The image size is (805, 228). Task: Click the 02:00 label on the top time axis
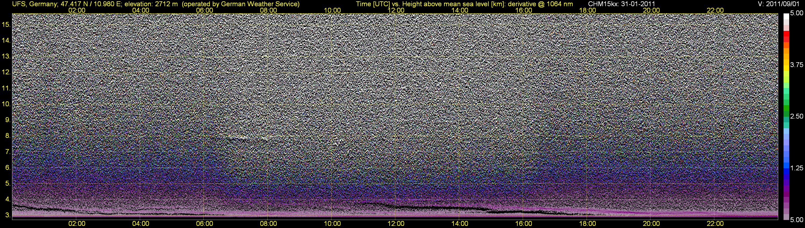(x=77, y=10)
